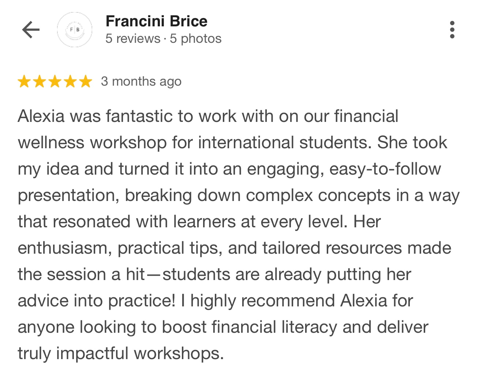Tap the back arrow icon

pyautogui.click(x=31, y=30)
